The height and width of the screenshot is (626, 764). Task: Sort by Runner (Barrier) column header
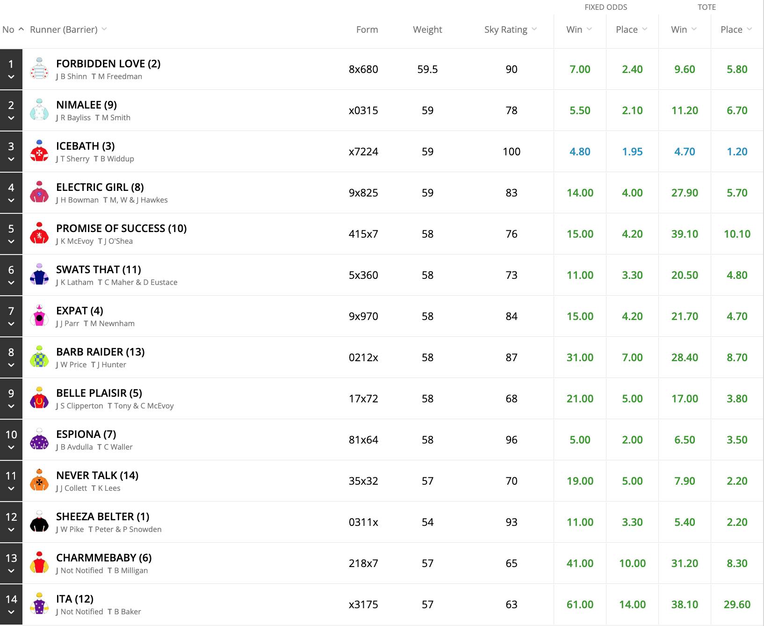pos(68,29)
